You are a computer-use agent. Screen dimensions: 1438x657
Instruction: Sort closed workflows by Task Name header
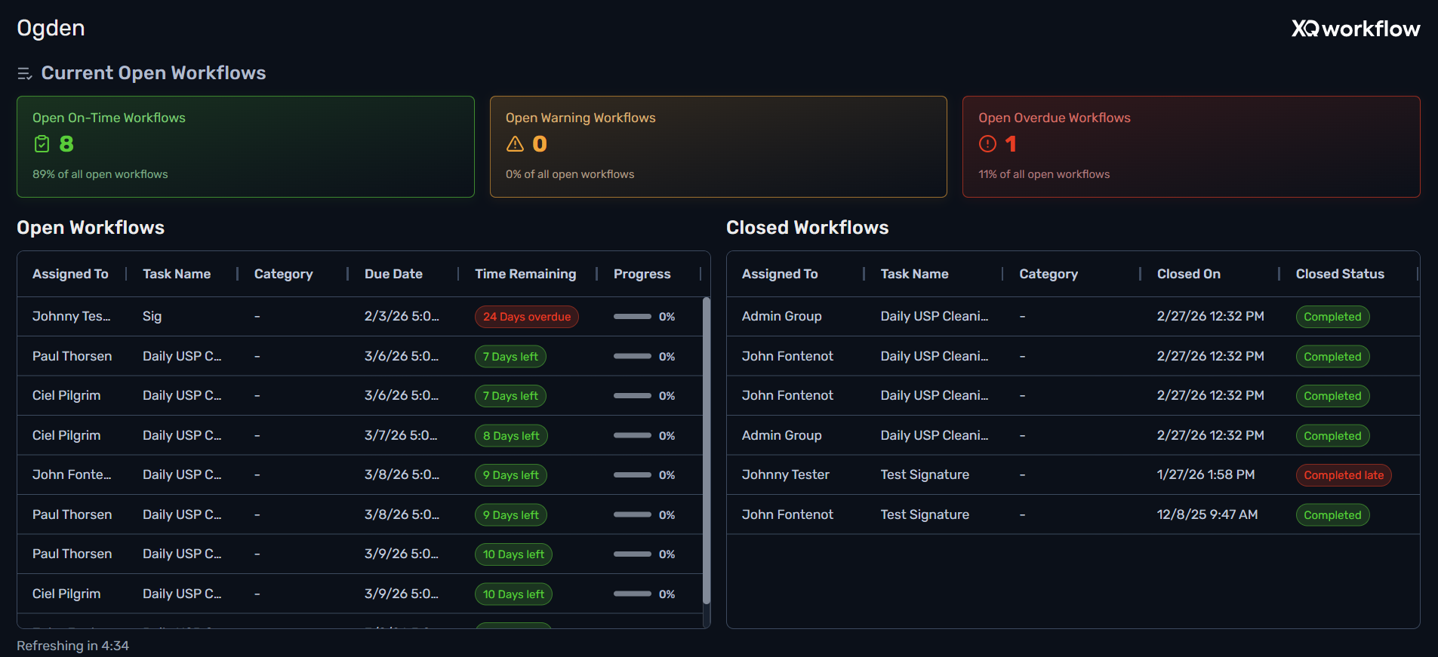pyautogui.click(x=914, y=274)
